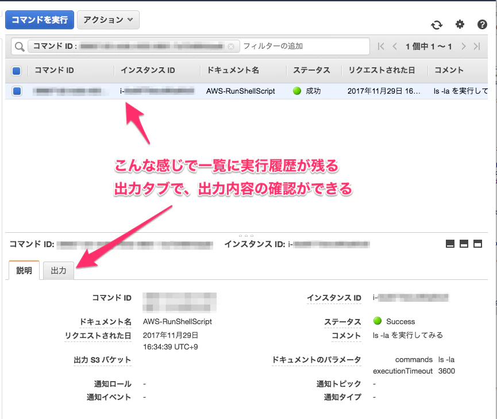Sort by the インスタンス ID column header
The image size is (497, 419).
pyautogui.click(x=148, y=70)
